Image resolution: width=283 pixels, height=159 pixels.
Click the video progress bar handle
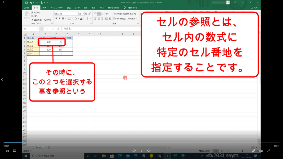(23, 143)
